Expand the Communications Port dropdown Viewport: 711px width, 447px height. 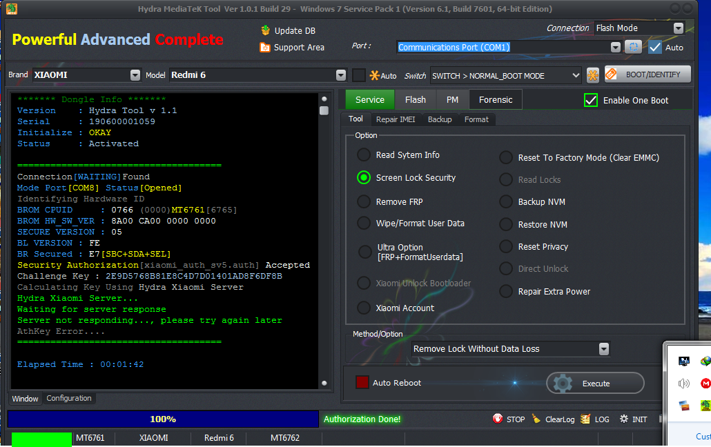615,47
